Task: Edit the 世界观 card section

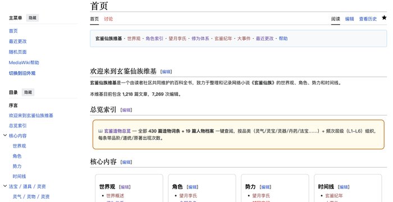Action: pyautogui.click(x=125, y=187)
